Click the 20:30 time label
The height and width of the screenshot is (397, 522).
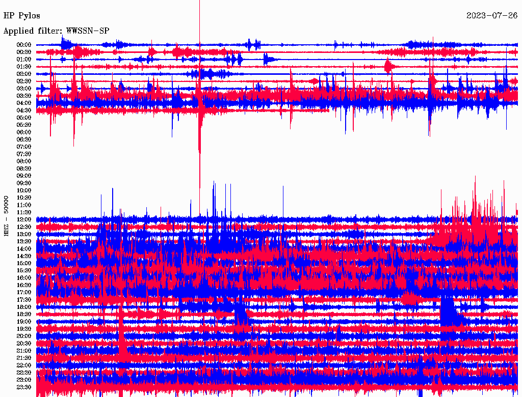point(24,343)
